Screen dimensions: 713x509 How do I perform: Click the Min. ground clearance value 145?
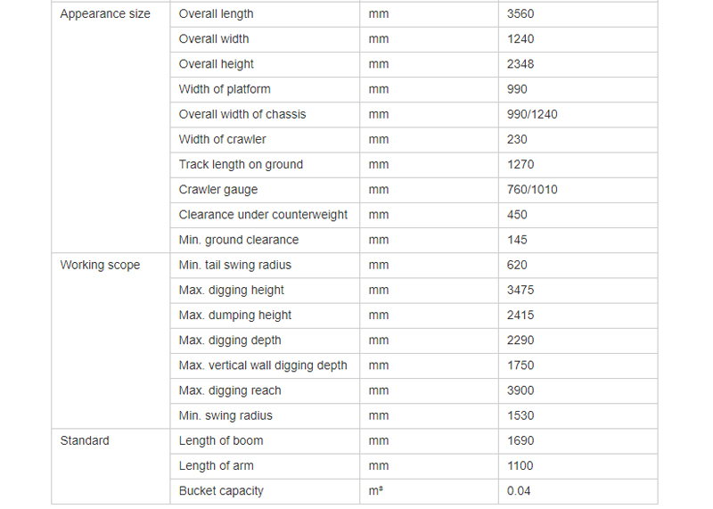(517, 240)
